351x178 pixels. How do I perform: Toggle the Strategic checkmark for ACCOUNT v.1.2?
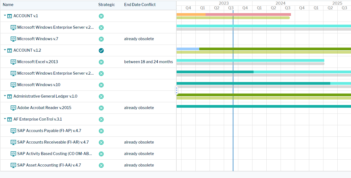pos(101,51)
